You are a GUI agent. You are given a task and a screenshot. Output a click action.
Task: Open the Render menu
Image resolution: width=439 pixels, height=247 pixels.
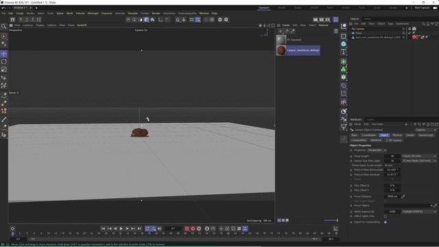[156, 14]
